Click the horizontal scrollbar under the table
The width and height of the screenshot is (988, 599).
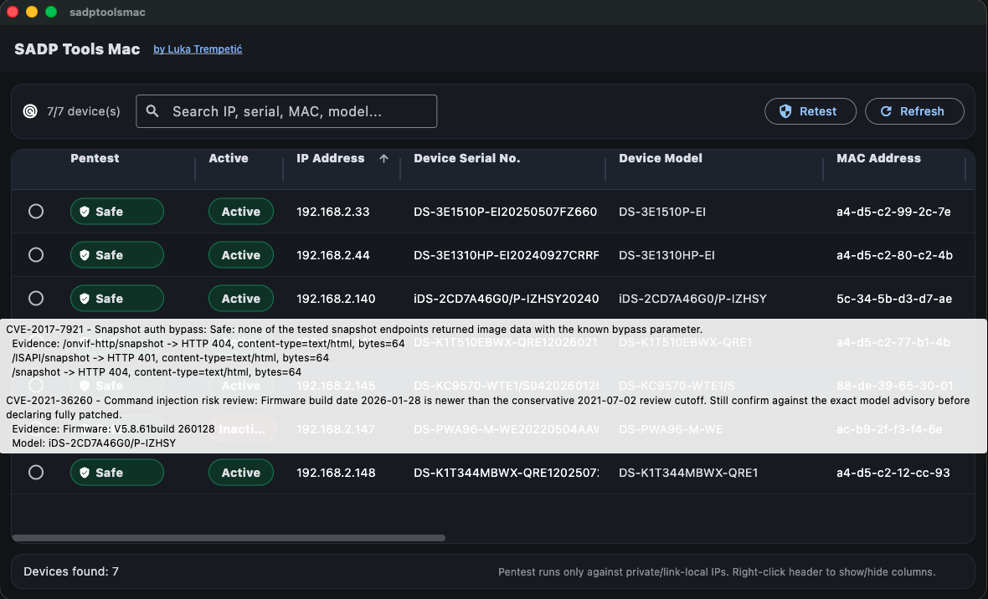(229, 538)
